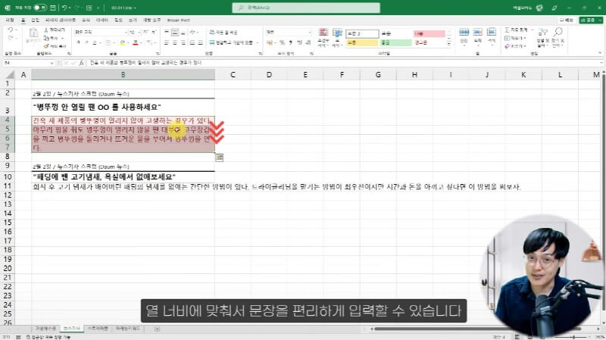Screen dimensions: 606x340
Task: Click the Orientation (text angle) icon
Action: (x=192, y=32)
